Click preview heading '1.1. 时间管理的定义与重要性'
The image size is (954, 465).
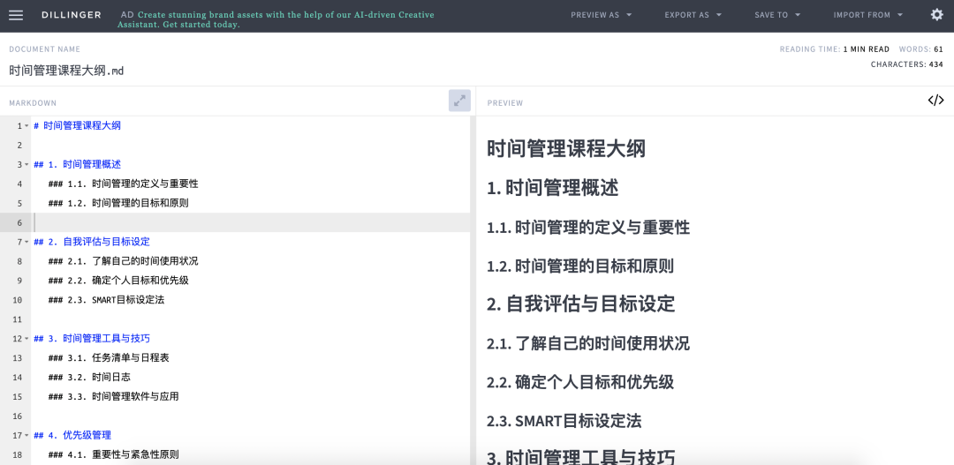coord(588,228)
